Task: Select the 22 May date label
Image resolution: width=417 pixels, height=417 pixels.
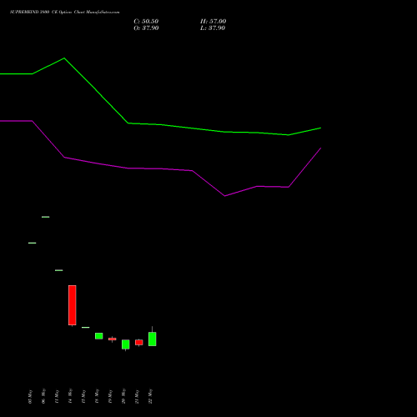Action: click(150, 396)
